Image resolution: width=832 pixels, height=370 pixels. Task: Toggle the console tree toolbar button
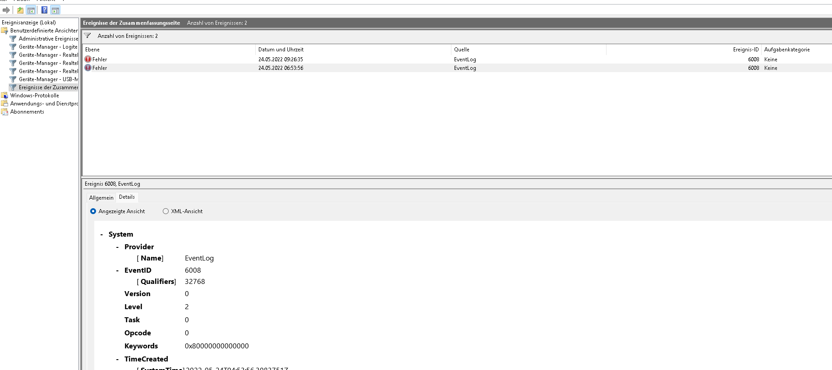[31, 10]
